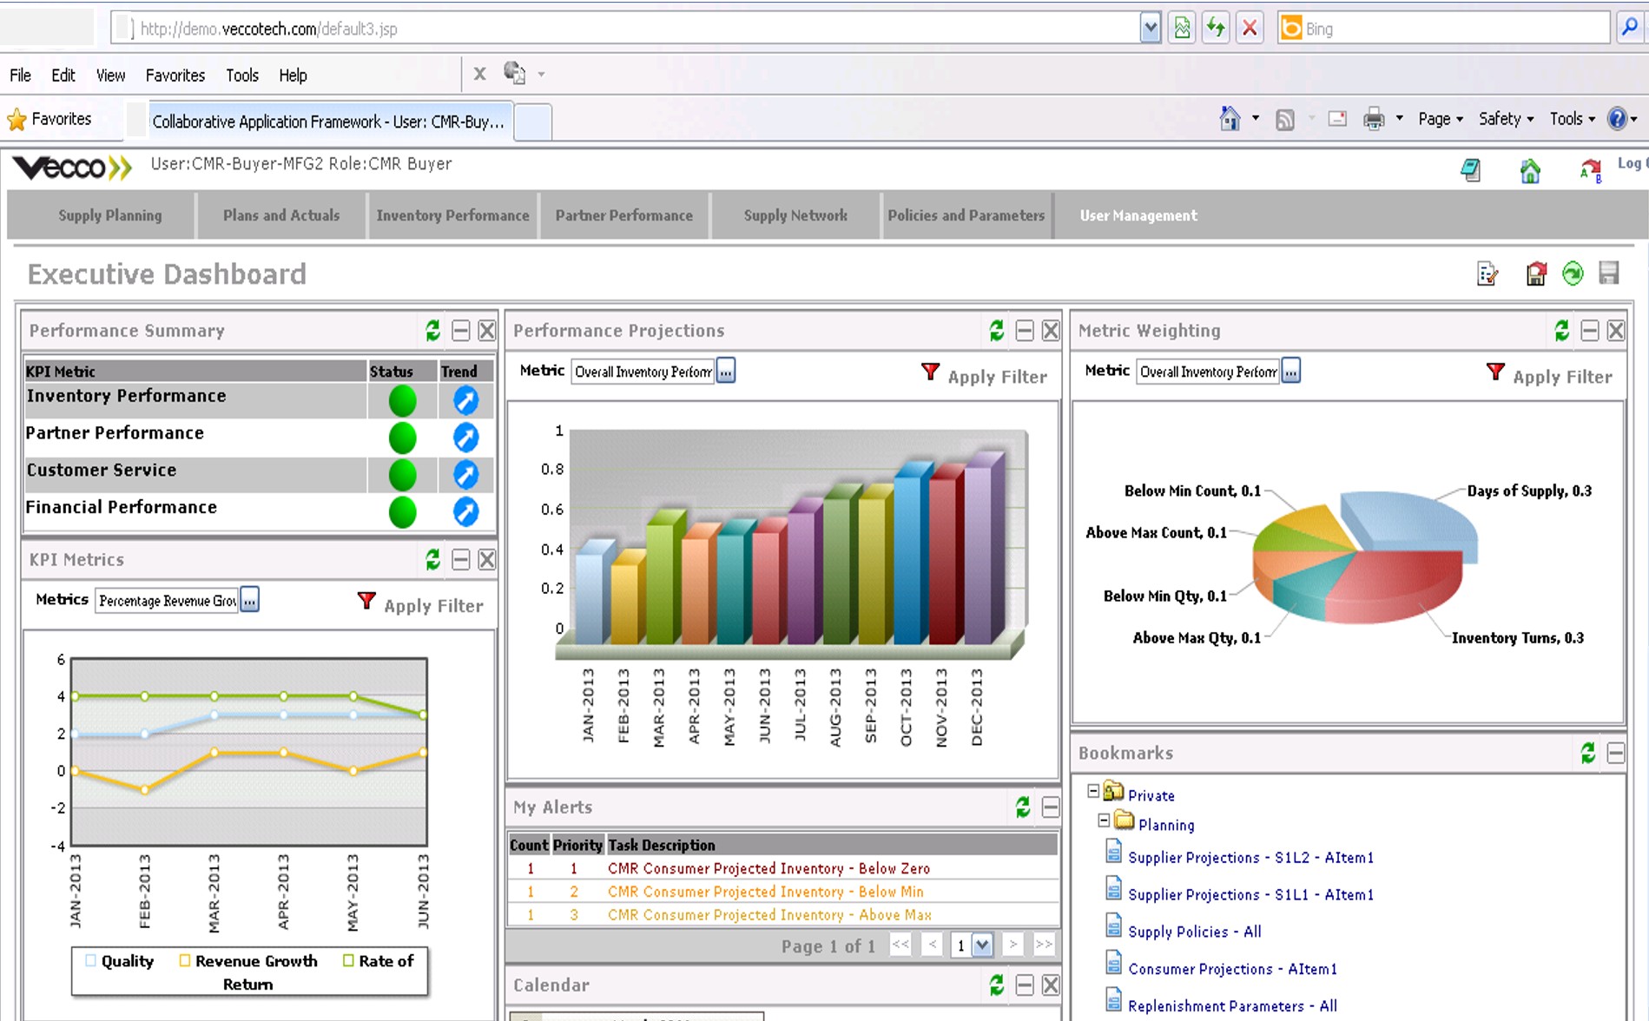Viewport: 1649px width, 1021px height.
Task: Open the browser address bar dropdown
Action: (1151, 29)
